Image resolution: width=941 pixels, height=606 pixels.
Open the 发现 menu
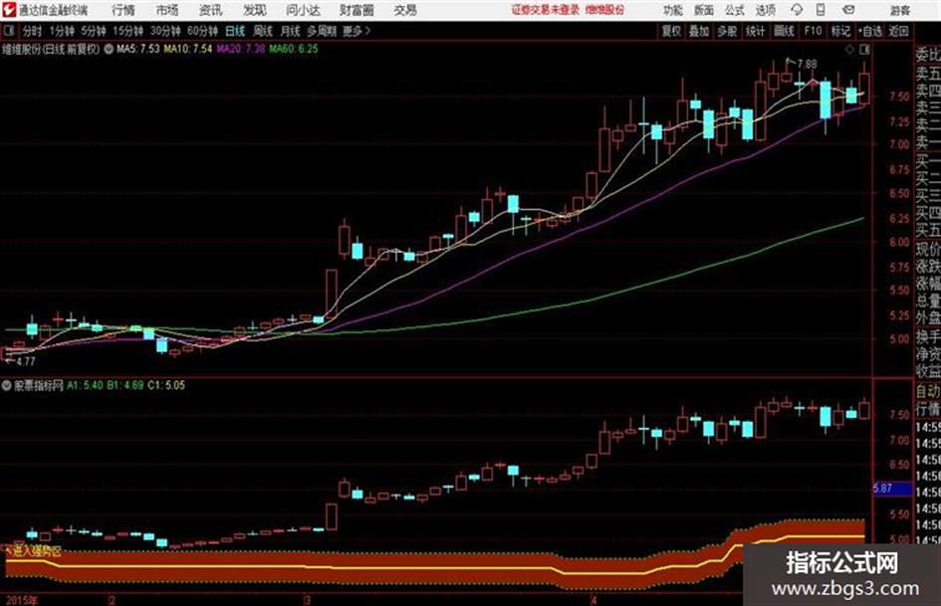[255, 10]
